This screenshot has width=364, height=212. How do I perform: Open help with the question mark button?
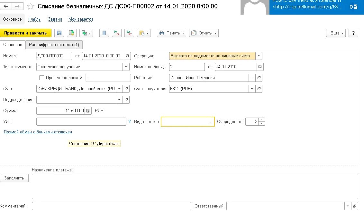353,33
